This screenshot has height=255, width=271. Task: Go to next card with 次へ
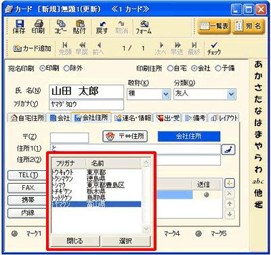coord(161,48)
